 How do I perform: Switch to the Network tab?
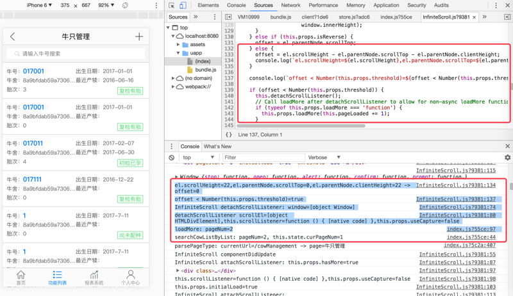tap(290, 5)
